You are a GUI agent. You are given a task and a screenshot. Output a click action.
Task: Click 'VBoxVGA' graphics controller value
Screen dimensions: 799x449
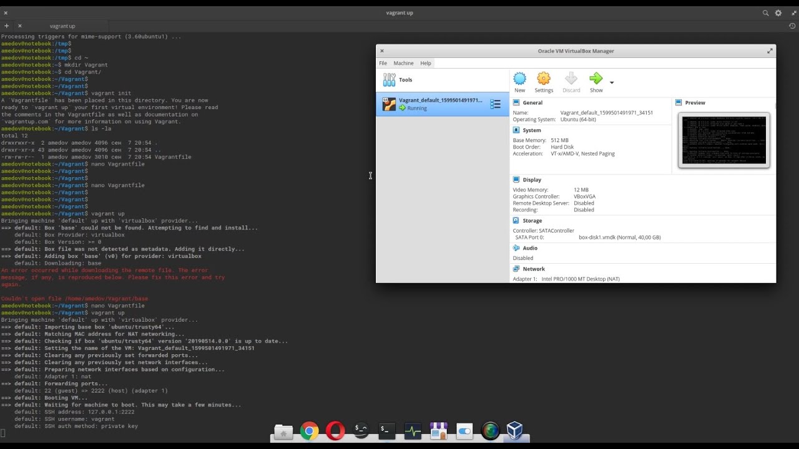(585, 196)
